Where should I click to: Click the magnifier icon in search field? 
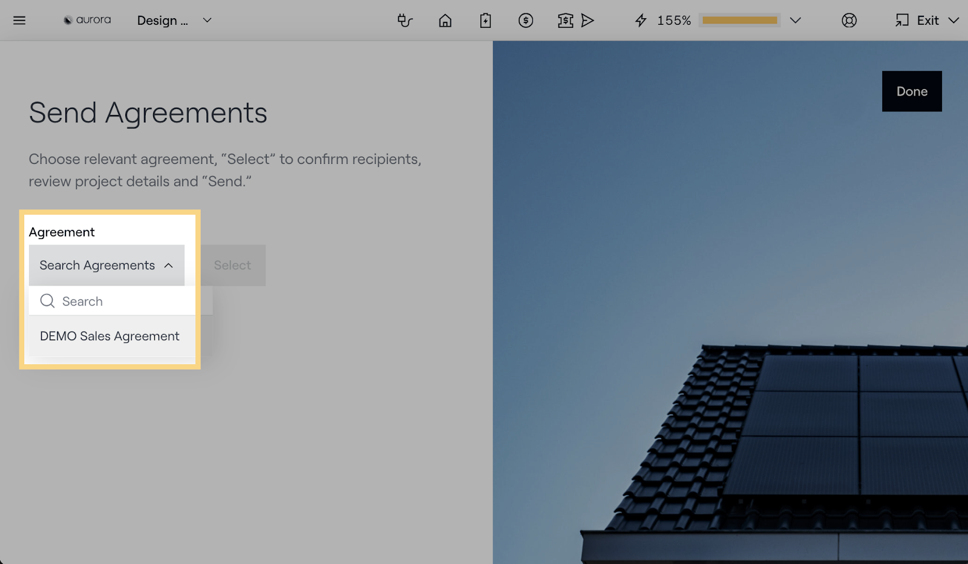click(x=47, y=301)
